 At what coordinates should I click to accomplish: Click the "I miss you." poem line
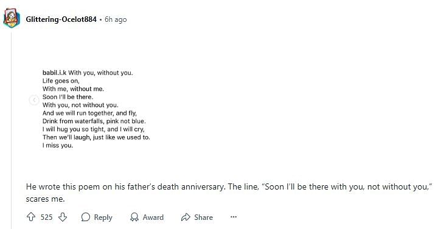click(x=58, y=145)
